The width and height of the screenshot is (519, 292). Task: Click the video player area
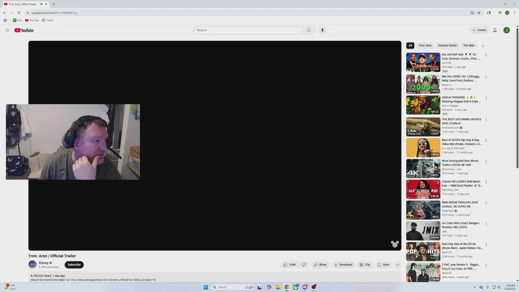point(215,146)
